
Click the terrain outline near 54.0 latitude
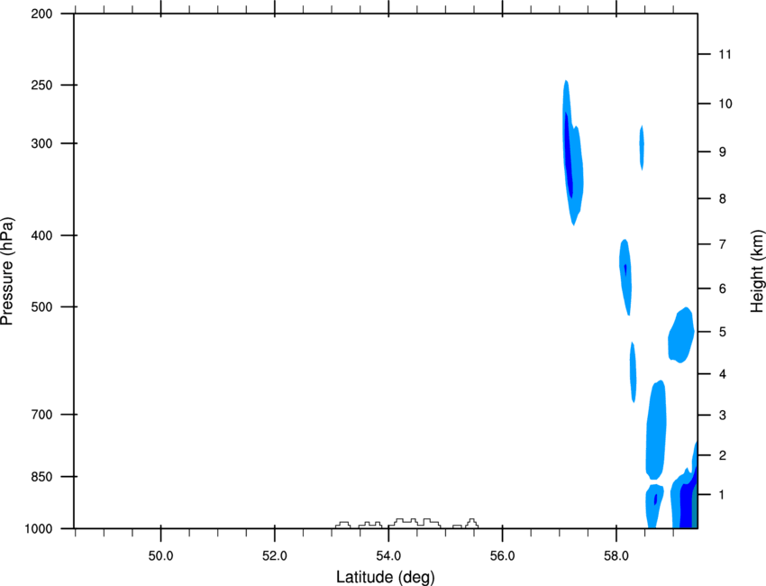(415, 523)
